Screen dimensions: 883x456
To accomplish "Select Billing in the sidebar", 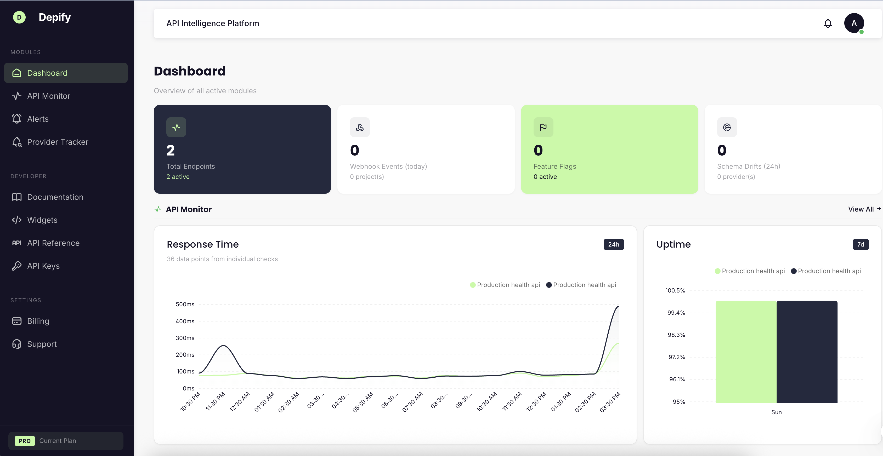I will [x=38, y=321].
